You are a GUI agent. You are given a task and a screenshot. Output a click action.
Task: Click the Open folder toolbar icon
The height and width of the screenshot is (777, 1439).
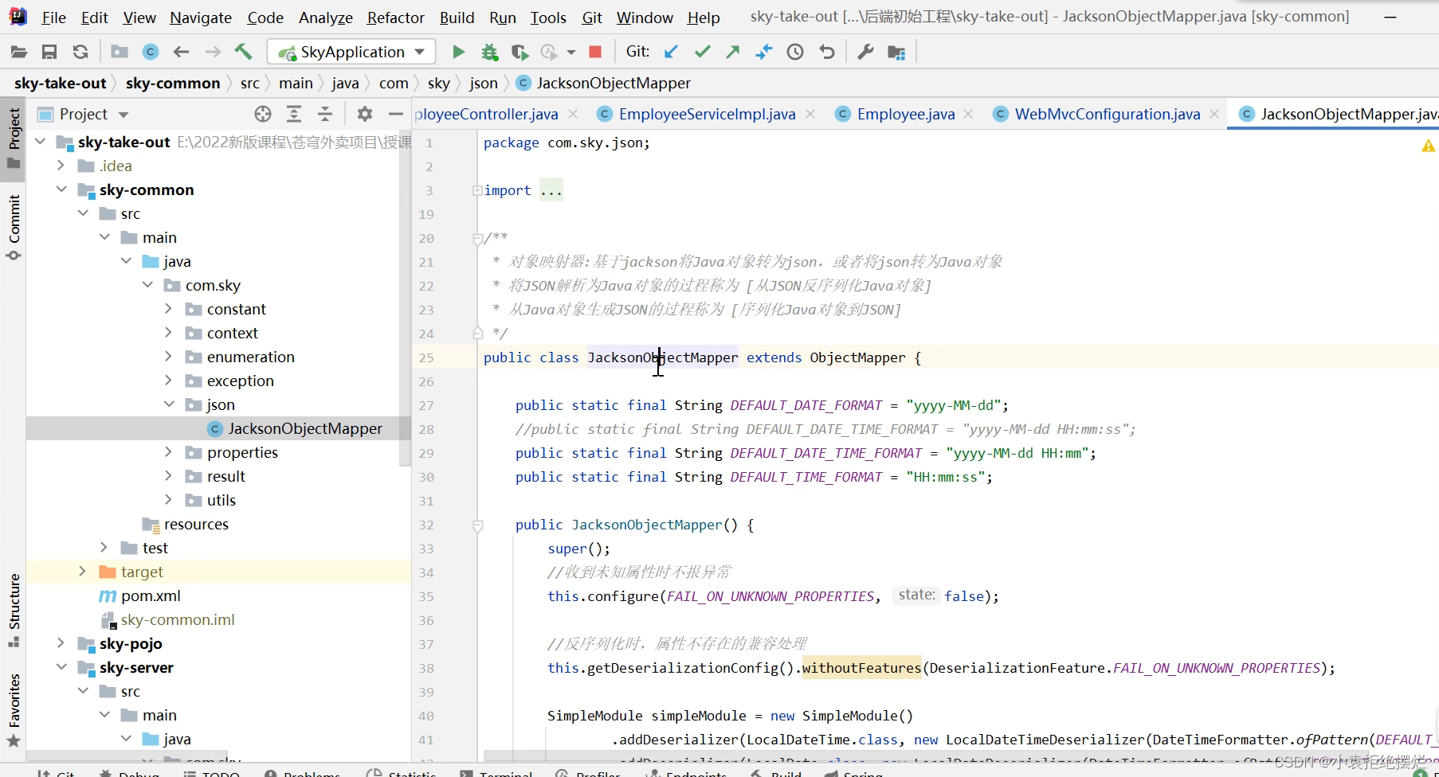click(19, 52)
